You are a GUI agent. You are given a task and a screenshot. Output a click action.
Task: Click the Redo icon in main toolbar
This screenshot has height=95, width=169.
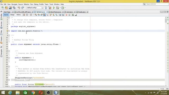23,8
